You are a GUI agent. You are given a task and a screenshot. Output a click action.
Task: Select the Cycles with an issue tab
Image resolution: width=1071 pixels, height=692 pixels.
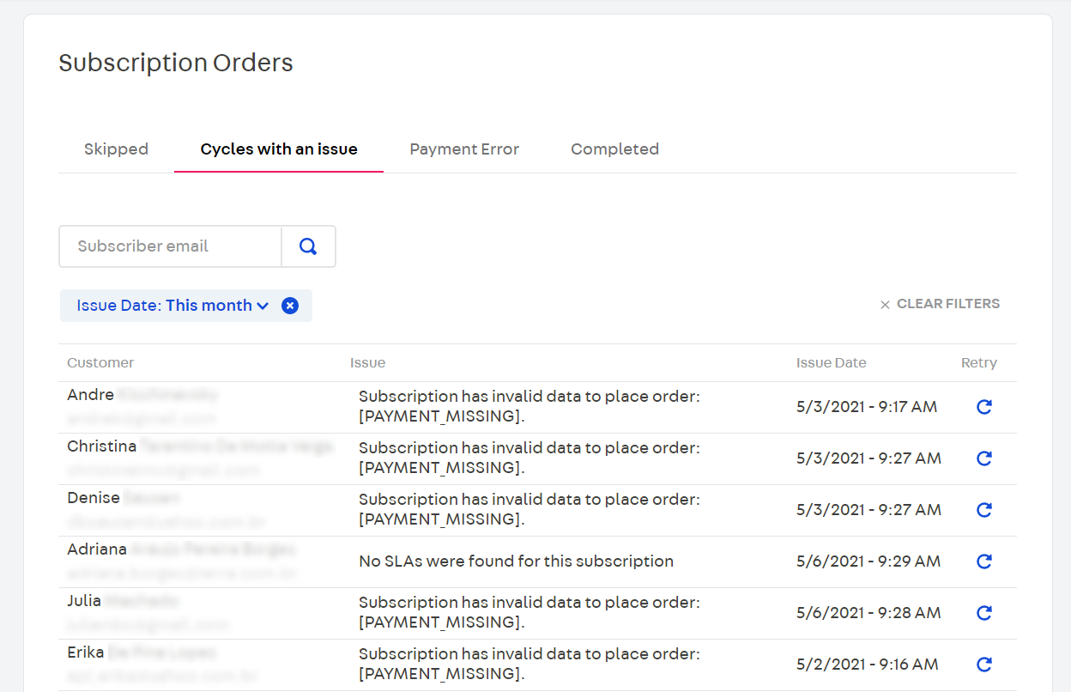click(279, 149)
